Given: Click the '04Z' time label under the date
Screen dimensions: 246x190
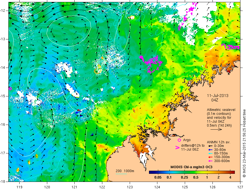Looking at the screenshot, I should pyautogui.click(x=215, y=100).
